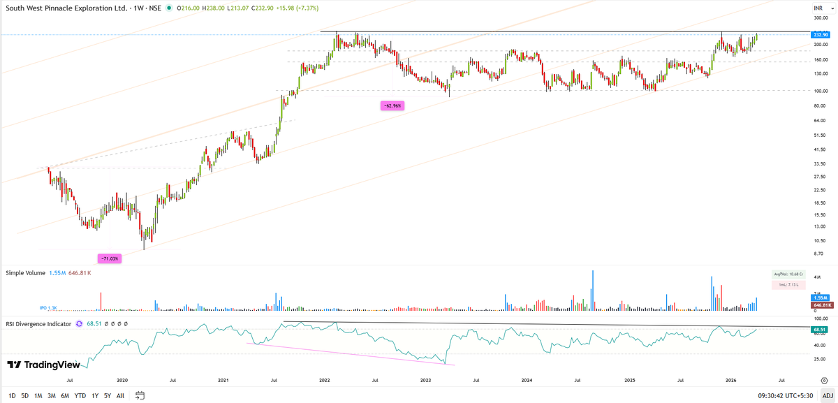Click the 646.81K volume axis label
Viewport: 838px width, 403px height.
821,305
